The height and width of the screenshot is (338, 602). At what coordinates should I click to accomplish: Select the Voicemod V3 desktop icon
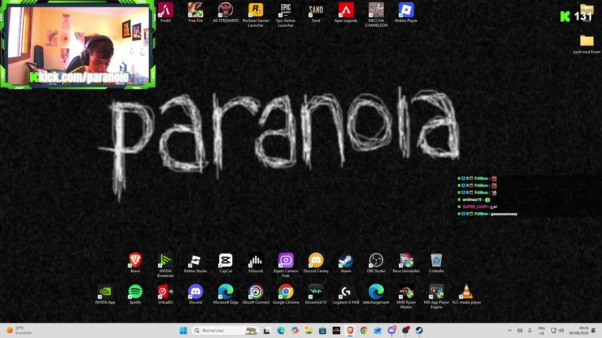316,295
